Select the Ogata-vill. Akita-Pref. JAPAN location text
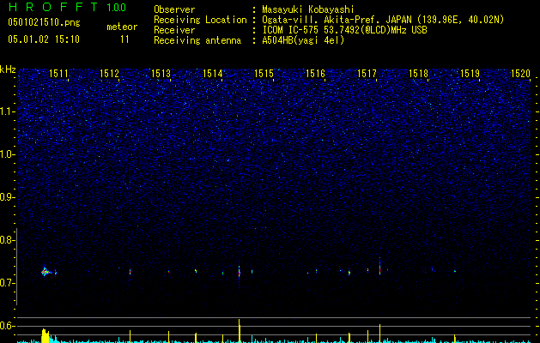 383,20
